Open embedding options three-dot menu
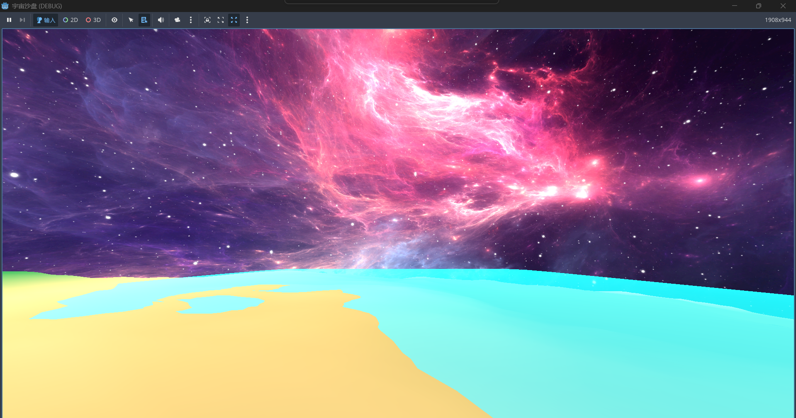 click(x=247, y=20)
